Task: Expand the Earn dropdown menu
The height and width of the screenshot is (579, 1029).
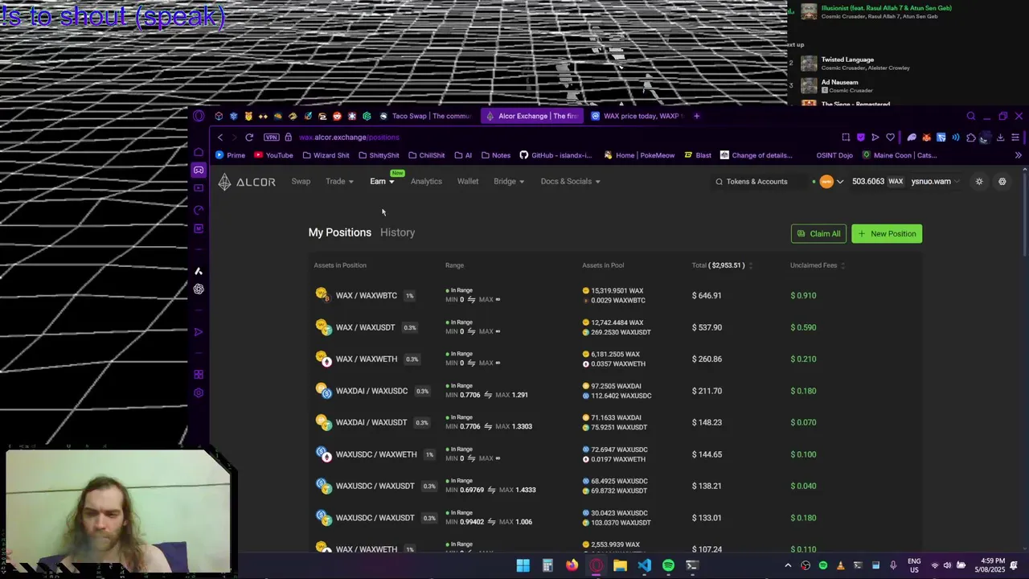Action: coord(382,182)
